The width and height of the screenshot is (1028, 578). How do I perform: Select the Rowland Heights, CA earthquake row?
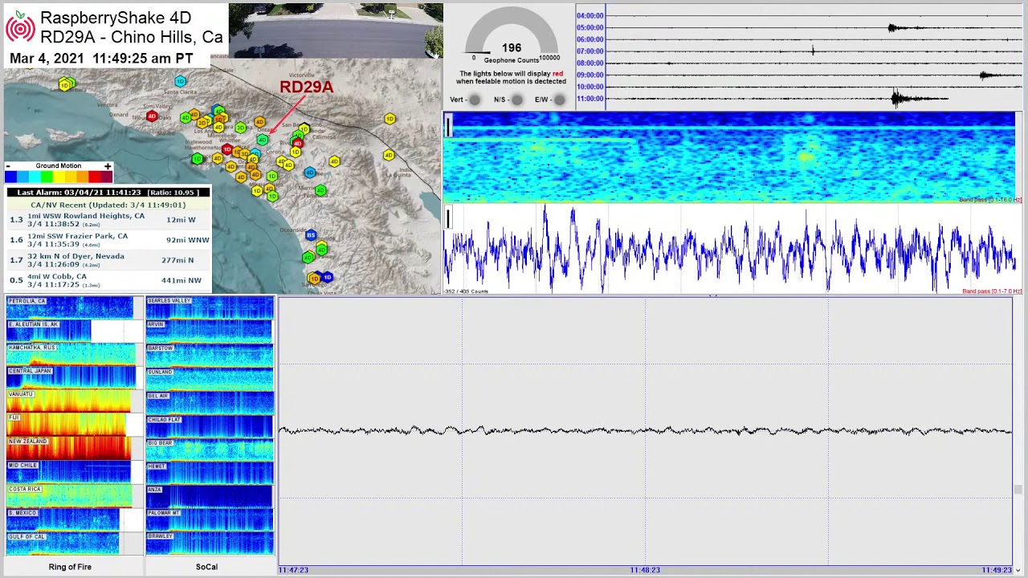[x=108, y=219]
